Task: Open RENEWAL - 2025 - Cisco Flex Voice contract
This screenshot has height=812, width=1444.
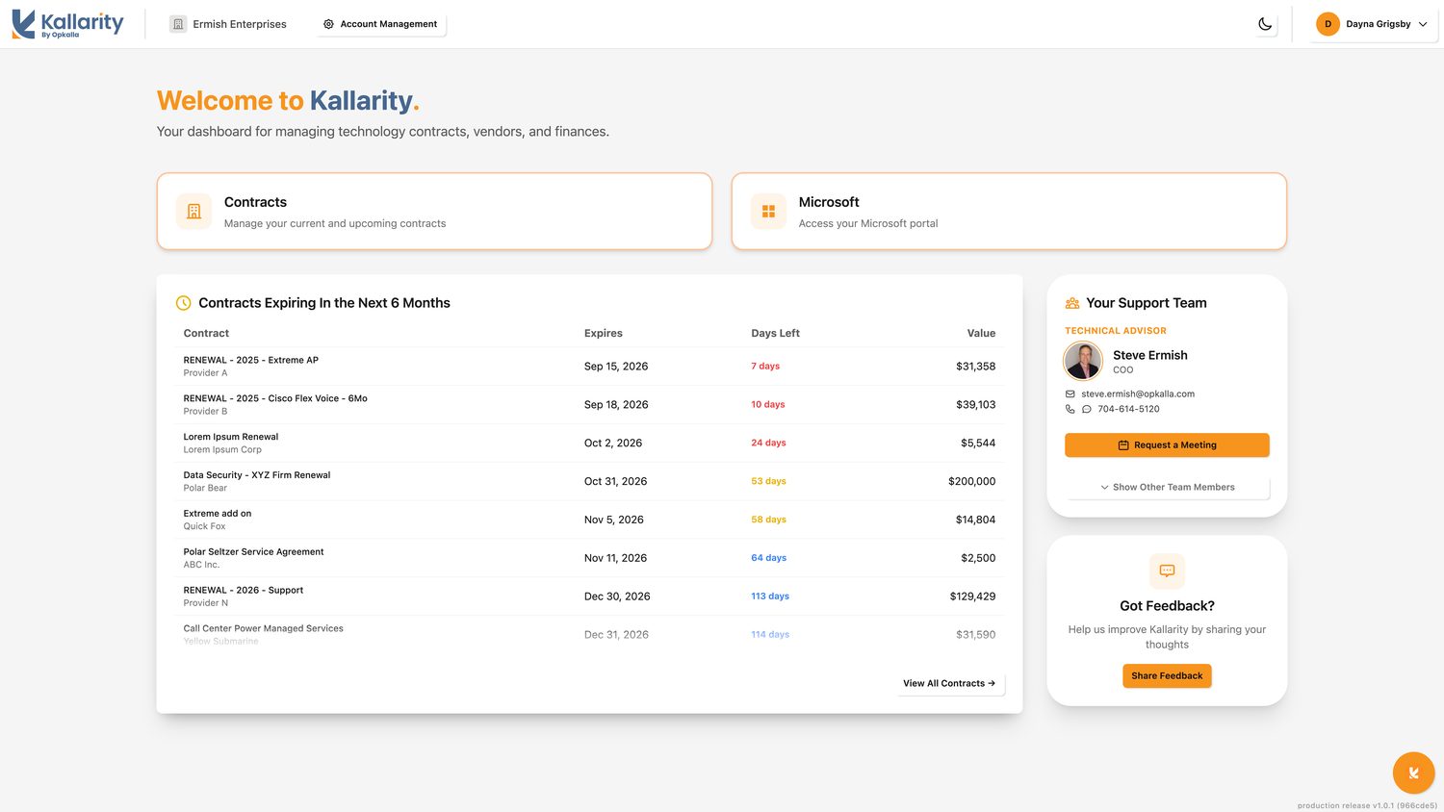Action: pos(589,405)
